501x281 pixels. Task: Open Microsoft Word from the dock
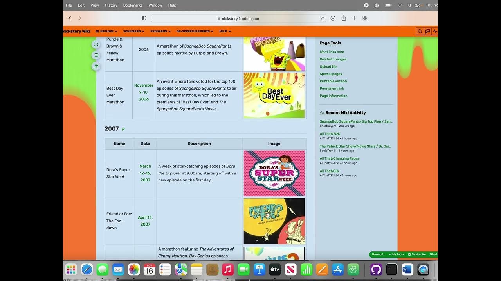pos(407,269)
